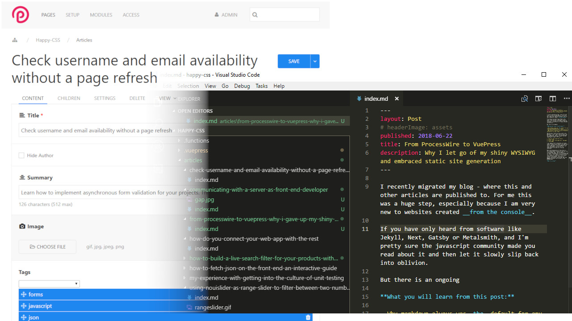Delete the json tag with trash icon
The height and width of the screenshot is (321, 572).
click(308, 317)
